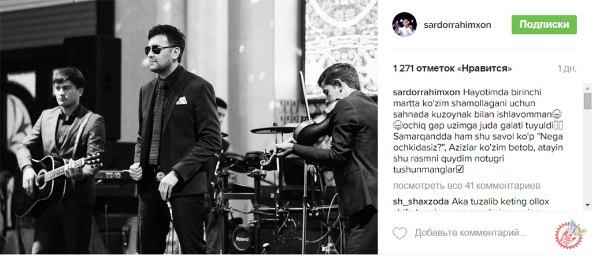Focus the Добавьте комментарий input field
The width and height of the screenshot is (592, 255).
point(470,233)
